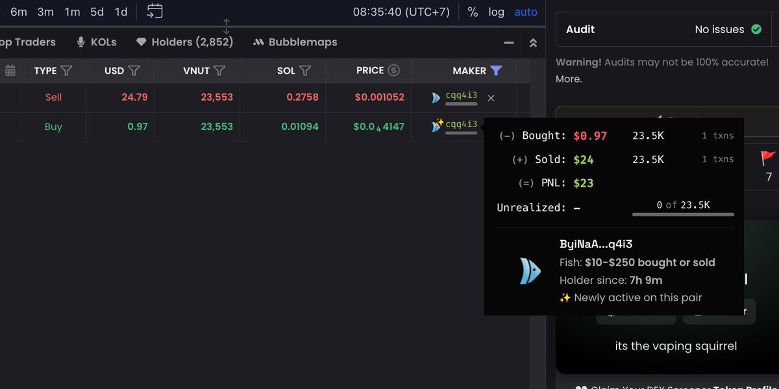Viewport: 779px width, 389px height.
Task: Click 'its the vaping squirrel' description
Action: click(x=676, y=346)
